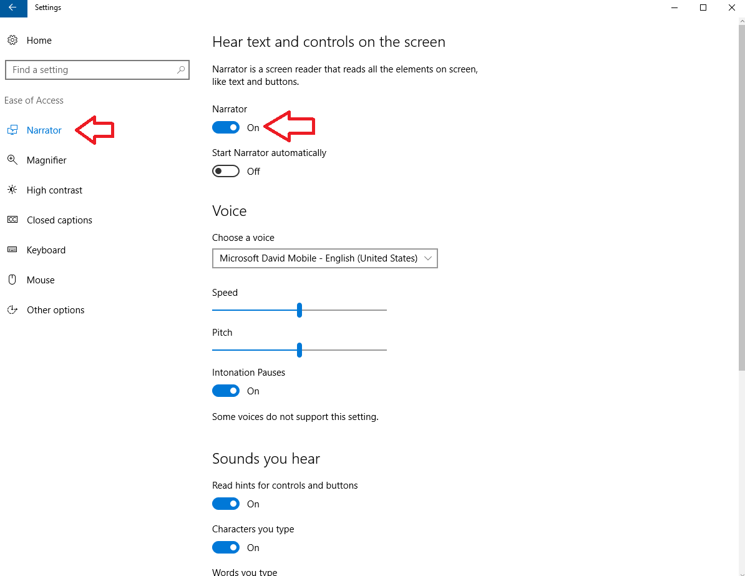Disable the Intonation Pauses toggle
This screenshot has width=745, height=576.
[226, 391]
